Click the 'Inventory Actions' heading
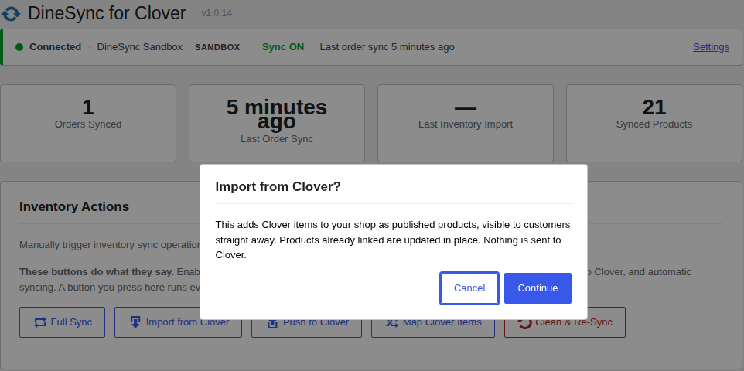Image resolution: width=744 pixels, height=371 pixels. pos(74,207)
